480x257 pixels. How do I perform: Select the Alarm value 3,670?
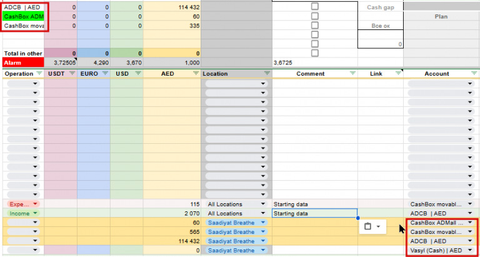[x=127, y=63]
